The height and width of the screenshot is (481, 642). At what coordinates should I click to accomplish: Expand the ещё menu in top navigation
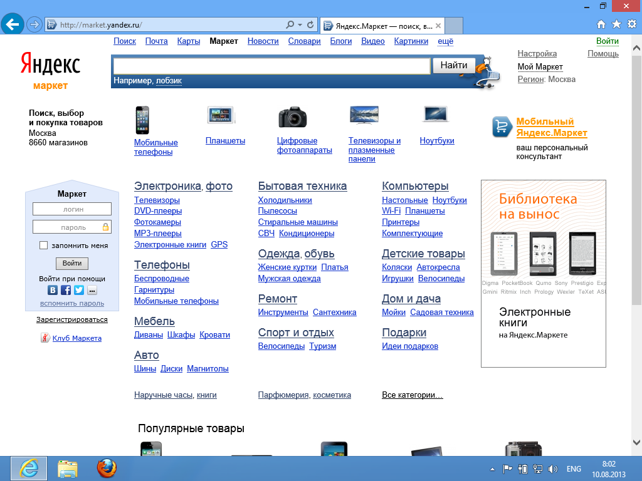pos(446,41)
